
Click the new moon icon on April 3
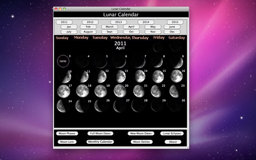(x=63, y=61)
